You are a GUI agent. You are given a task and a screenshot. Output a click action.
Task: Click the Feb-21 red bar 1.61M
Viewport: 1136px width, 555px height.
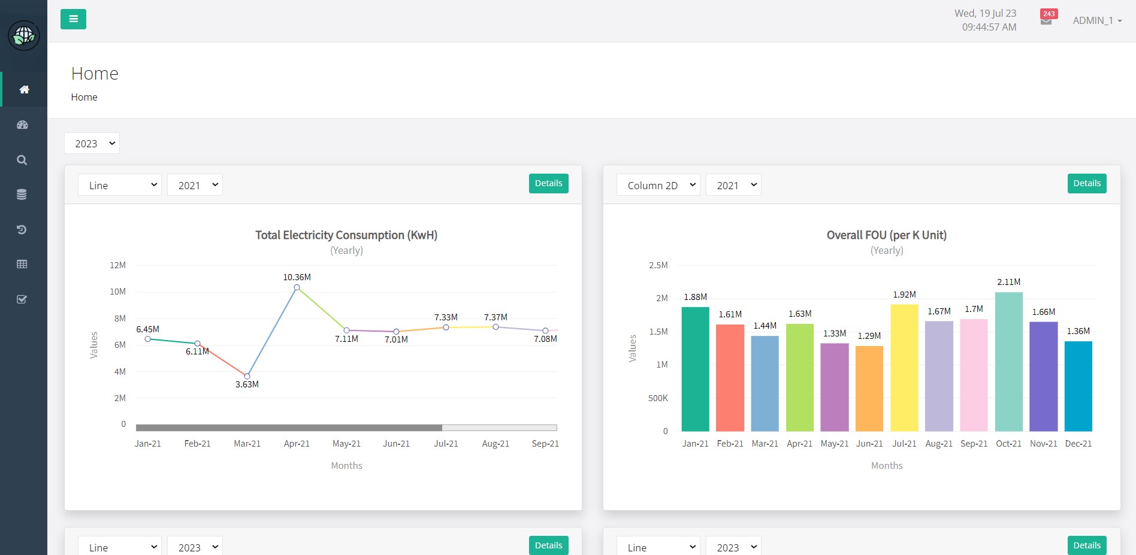[x=730, y=378]
